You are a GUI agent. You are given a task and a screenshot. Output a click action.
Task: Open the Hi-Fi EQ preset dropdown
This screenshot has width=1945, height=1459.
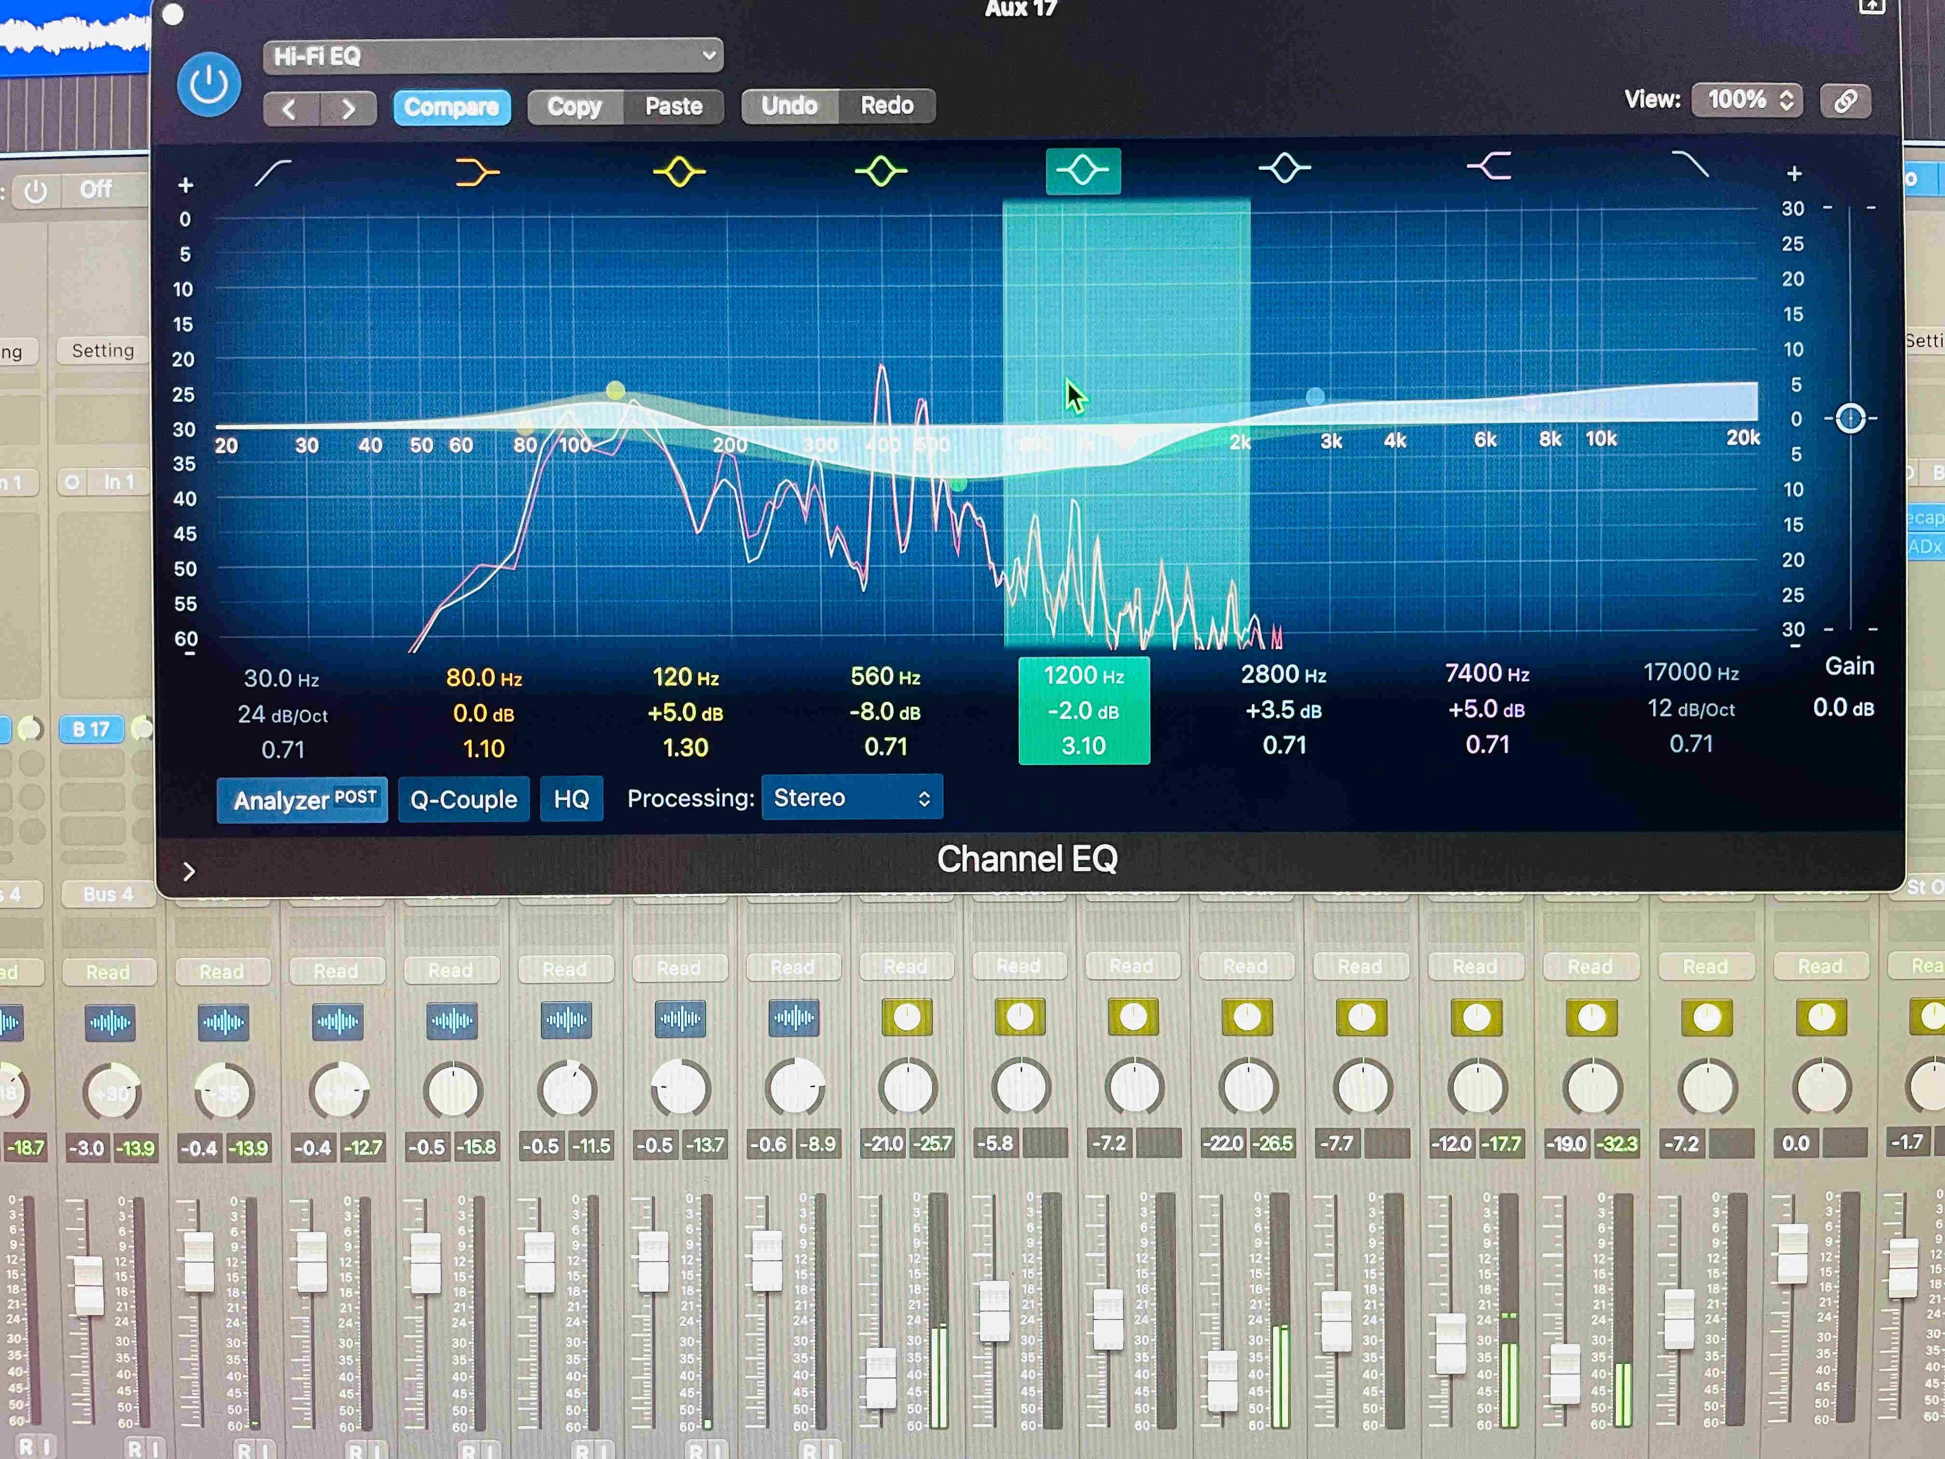tap(493, 56)
